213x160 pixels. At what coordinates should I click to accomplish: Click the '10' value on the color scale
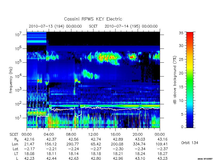click(181, 101)
